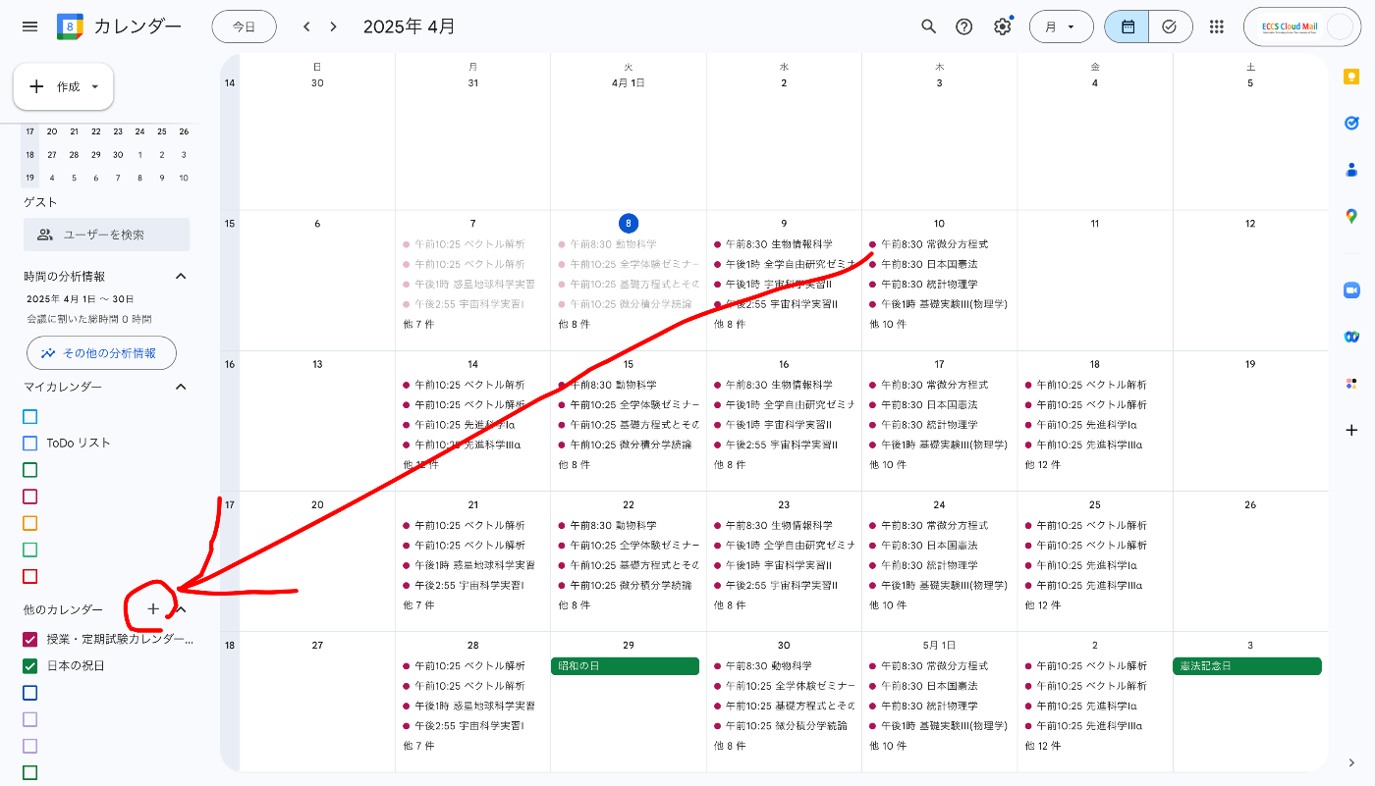
Task: Open the main hamburger menu
Action: [x=29, y=26]
